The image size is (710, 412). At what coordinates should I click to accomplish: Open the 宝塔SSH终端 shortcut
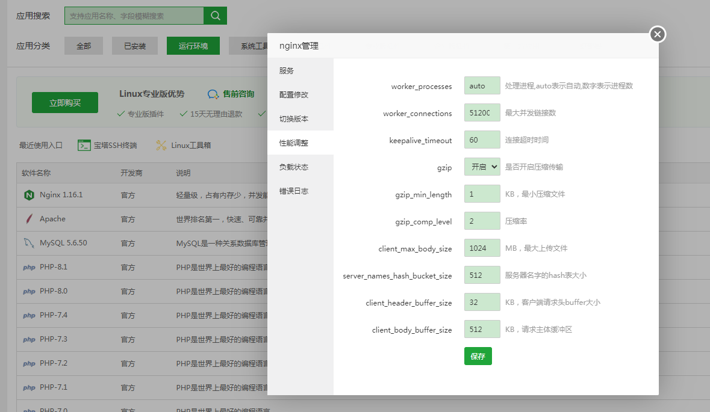[x=107, y=145]
